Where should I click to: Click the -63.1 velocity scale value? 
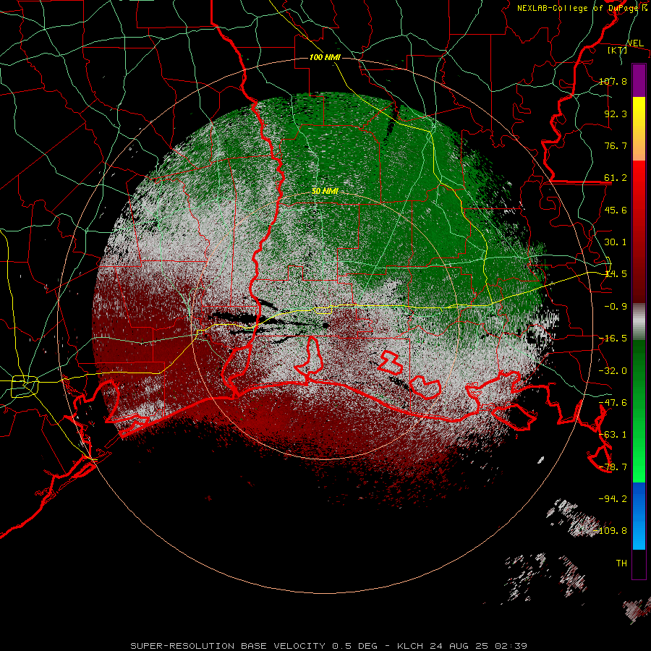point(613,435)
